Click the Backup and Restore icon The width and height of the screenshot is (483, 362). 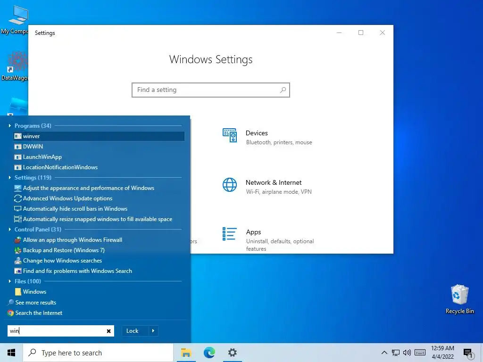point(18,250)
